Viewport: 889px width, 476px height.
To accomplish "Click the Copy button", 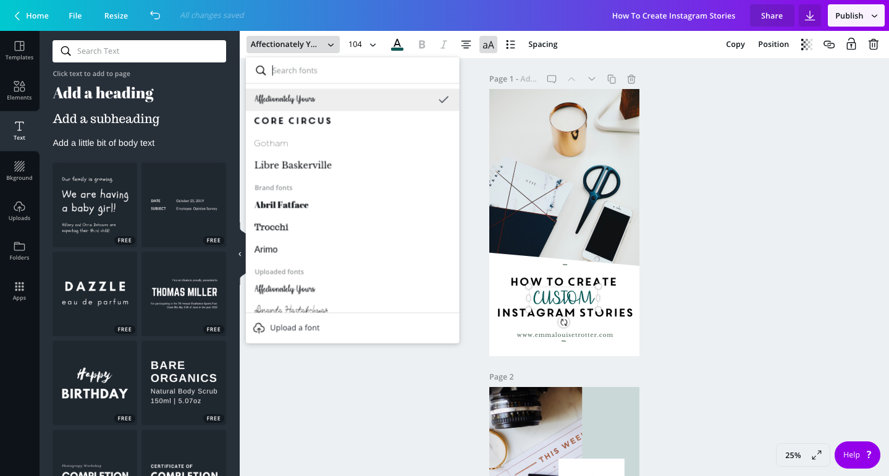I will click(735, 45).
